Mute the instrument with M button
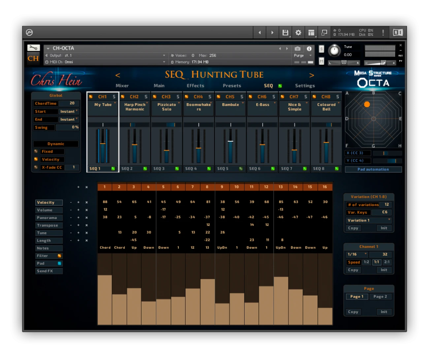The image size is (429, 361). pyautogui.click(x=321, y=61)
